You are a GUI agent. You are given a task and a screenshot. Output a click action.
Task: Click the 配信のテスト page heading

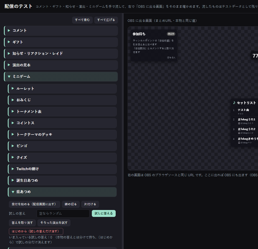18,6
